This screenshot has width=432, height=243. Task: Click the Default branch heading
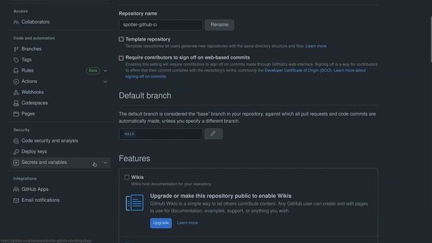pos(145,96)
